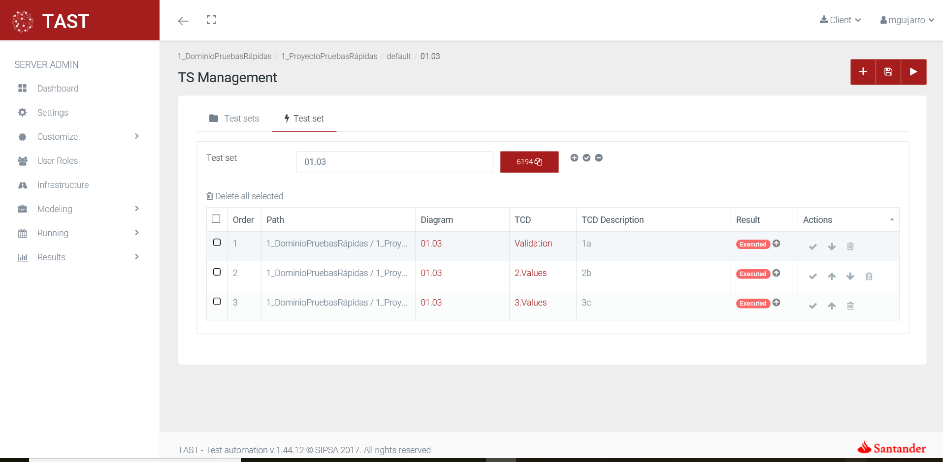Delete row 1 using trash icon

pyautogui.click(x=850, y=246)
